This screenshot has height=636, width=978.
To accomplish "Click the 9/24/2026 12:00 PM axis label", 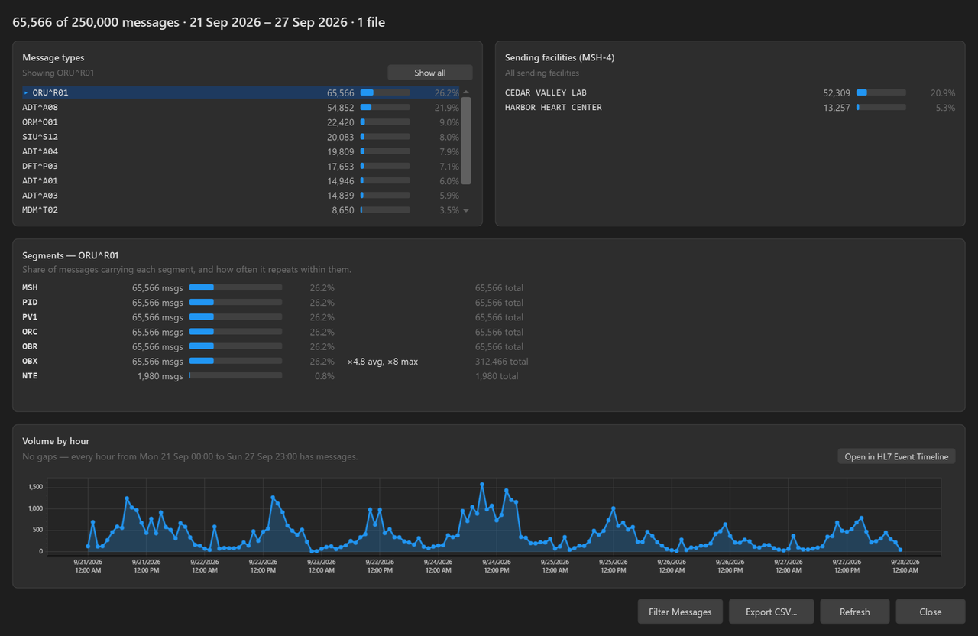I will pyautogui.click(x=497, y=566).
